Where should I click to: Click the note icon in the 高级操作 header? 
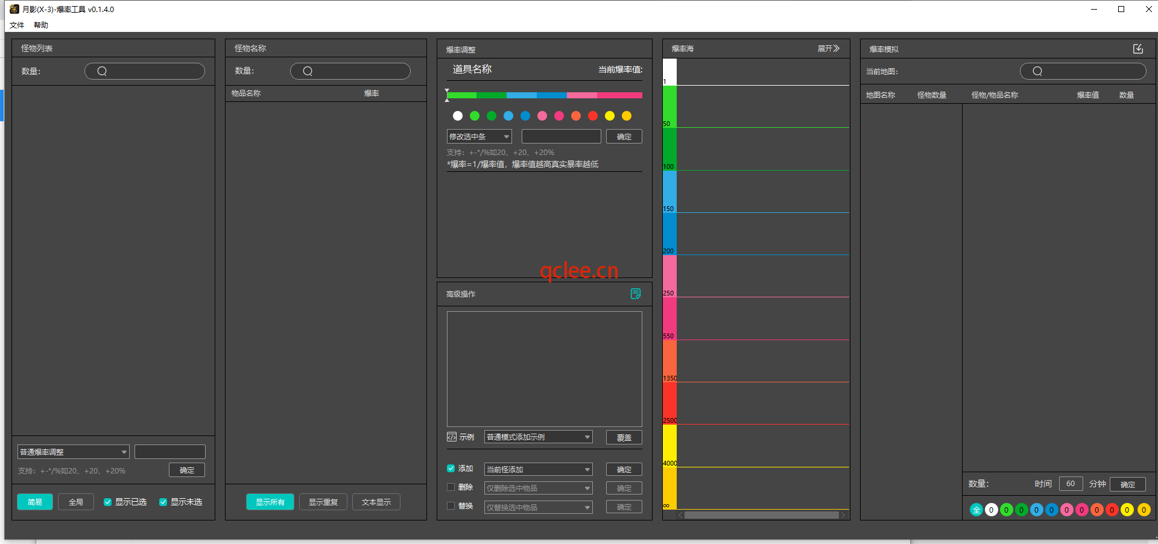point(636,294)
